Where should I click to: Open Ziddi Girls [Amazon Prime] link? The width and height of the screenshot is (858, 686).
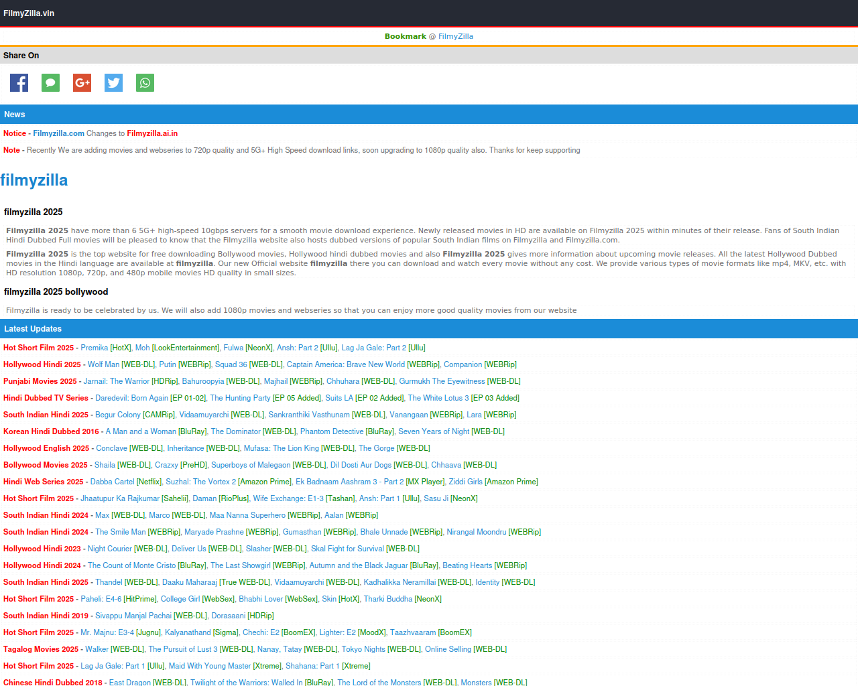click(493, 482)
